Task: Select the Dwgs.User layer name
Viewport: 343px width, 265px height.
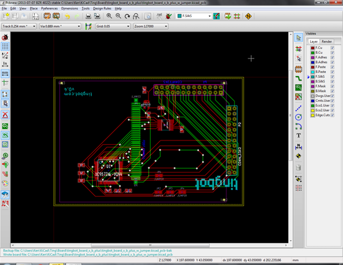Action: (323, 96)
